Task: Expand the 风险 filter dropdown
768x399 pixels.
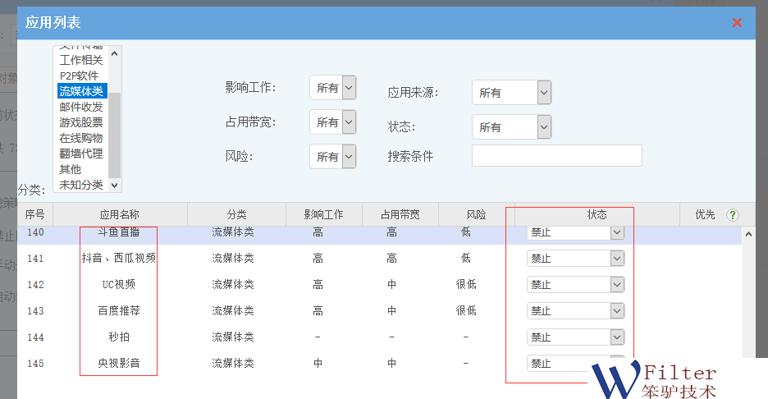Action: pos(332,157)
